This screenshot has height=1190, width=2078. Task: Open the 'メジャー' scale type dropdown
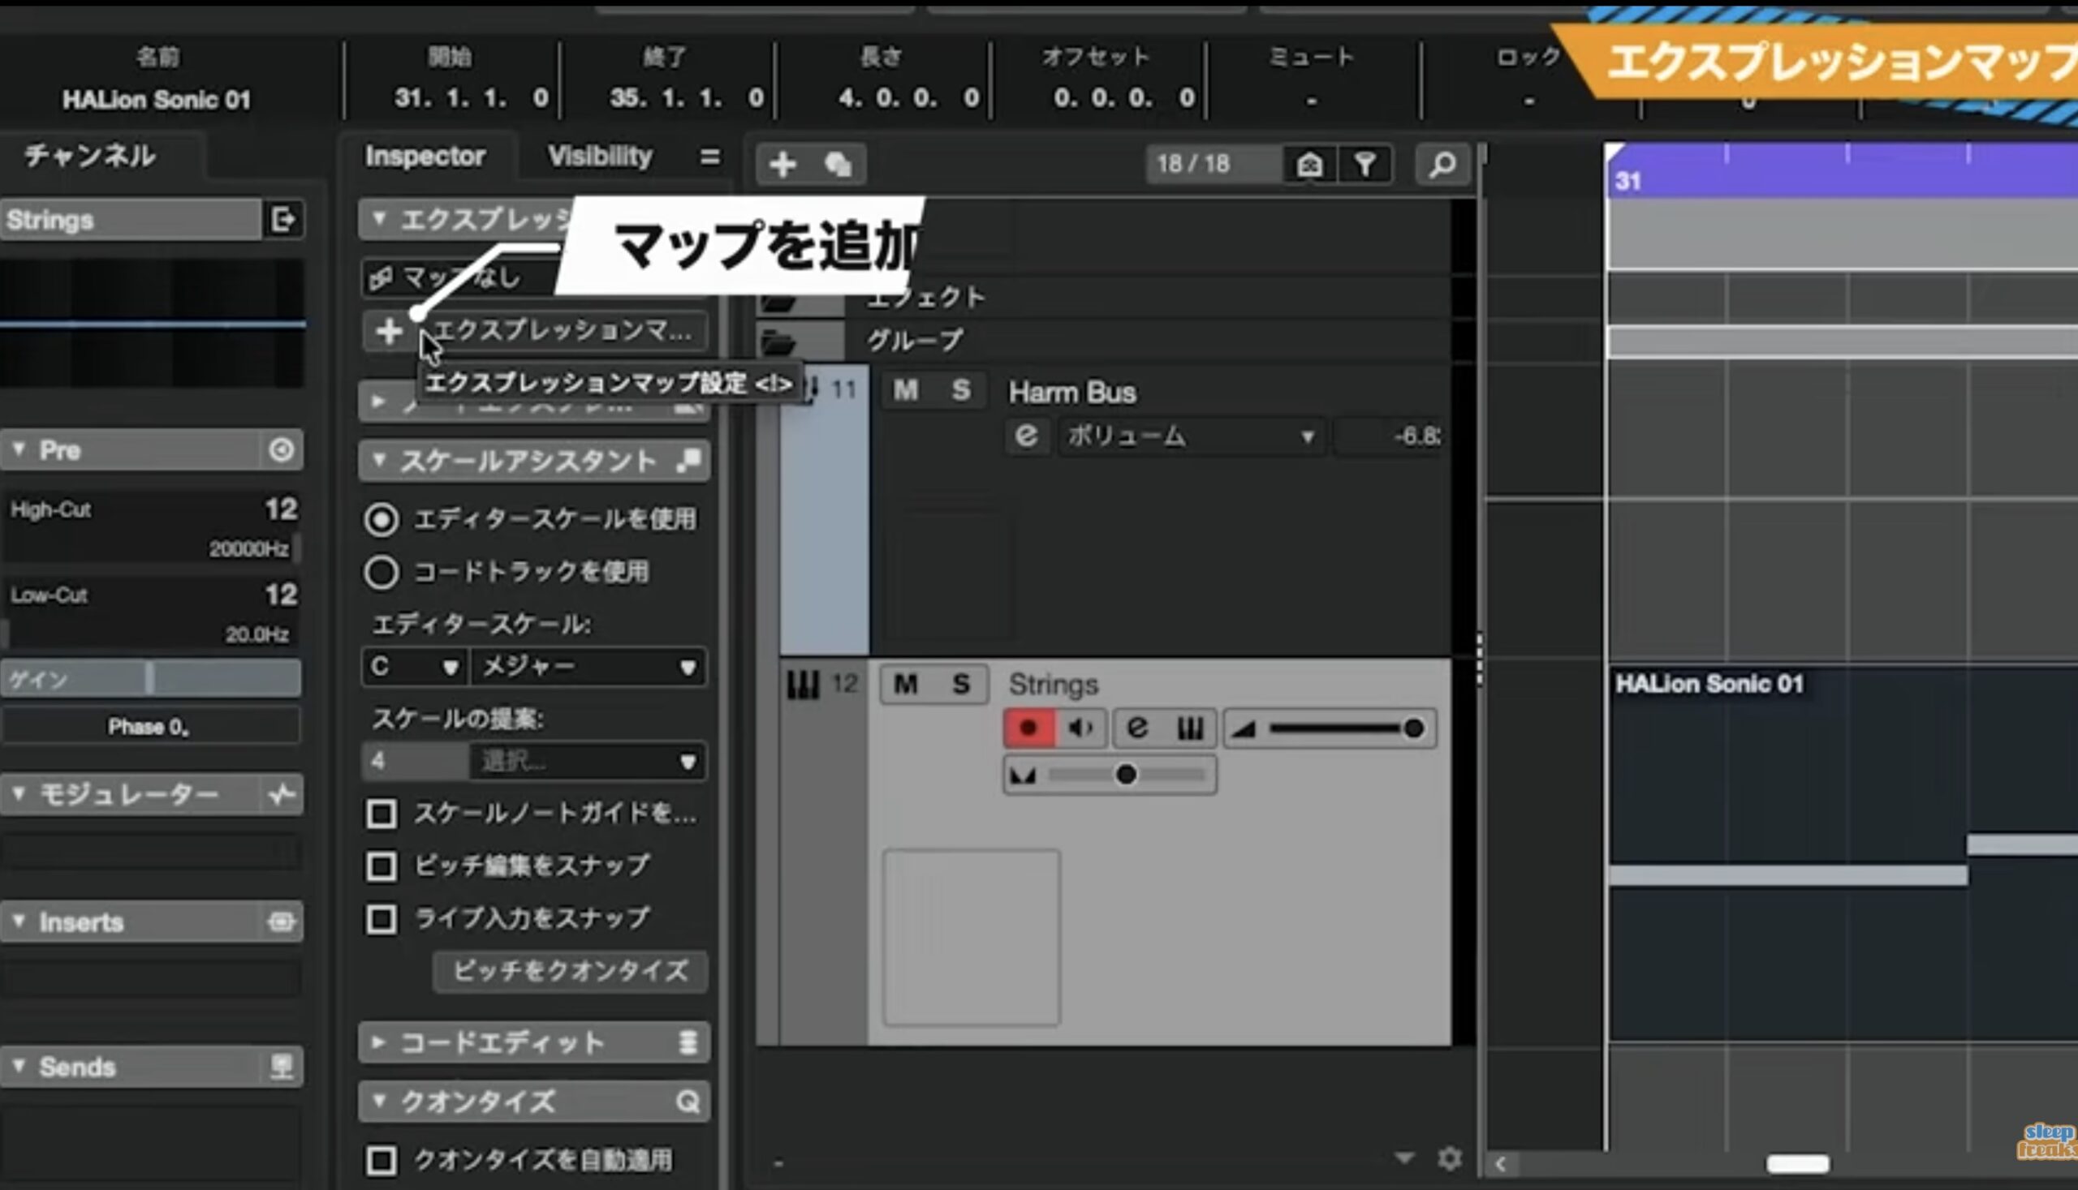(587, 667)
